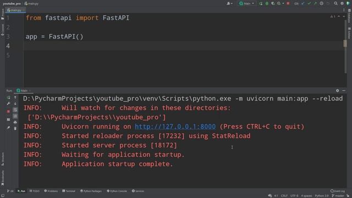Image resolution: width=352 pixels, height=198 pixels.
Task: Open the Problems tool window tab
Action: [51, 191]
